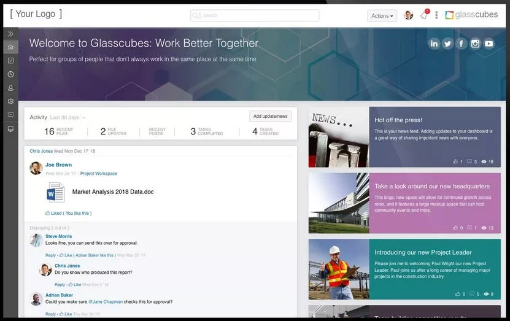510x321 pixels.
Task: Click views eye icon on headquarters post
Action: click(x=484, y=228)
